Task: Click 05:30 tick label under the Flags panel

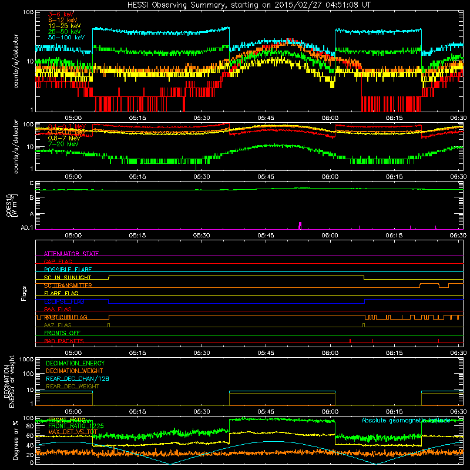Action: click(x=202, y=353)
